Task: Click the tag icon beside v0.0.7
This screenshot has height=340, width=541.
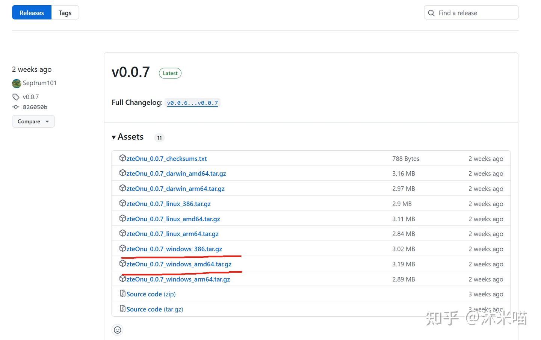Action: 16,97
